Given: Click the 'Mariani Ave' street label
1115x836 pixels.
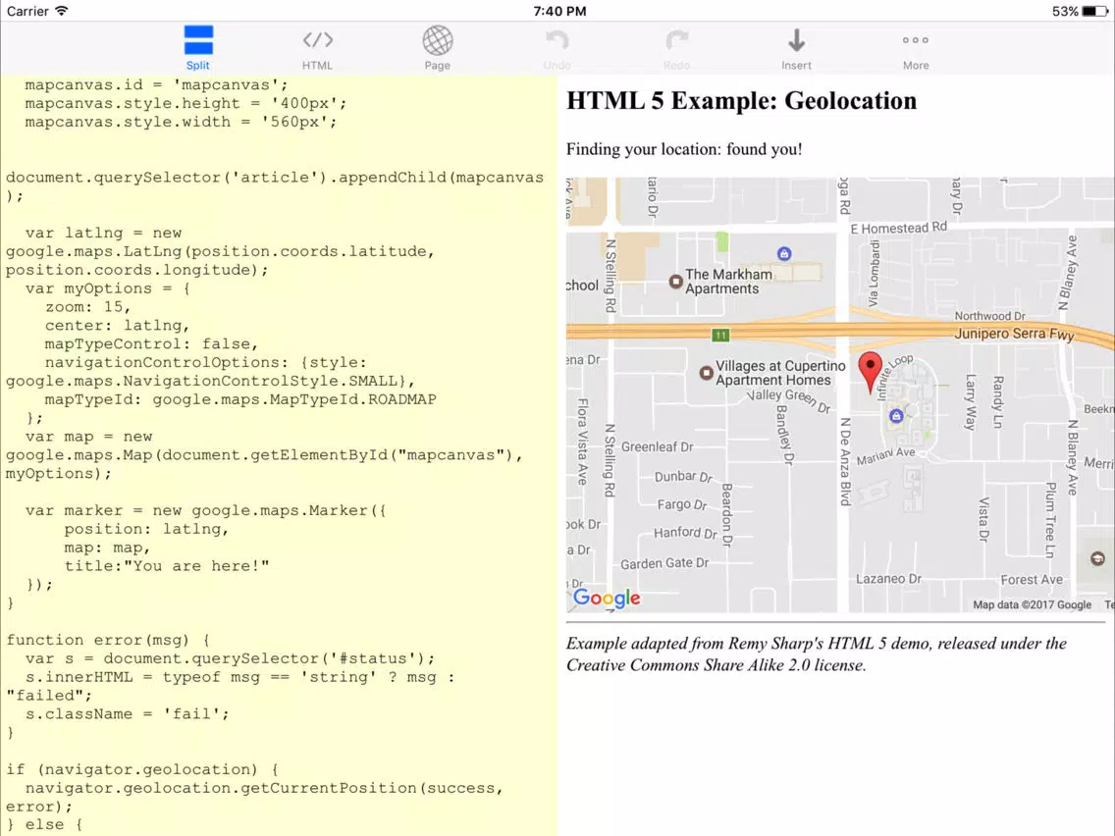Looking at the screenshot, I should click(x=886, y=455).
